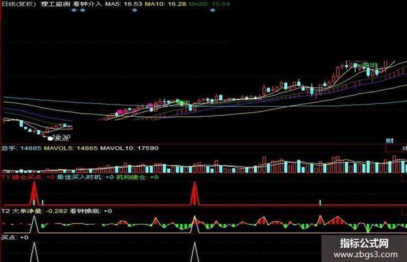Select the 日线(复权) period label

(19, 4)
